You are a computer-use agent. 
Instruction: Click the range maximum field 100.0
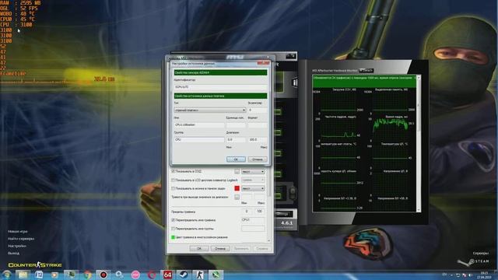(x=258, y=140)
